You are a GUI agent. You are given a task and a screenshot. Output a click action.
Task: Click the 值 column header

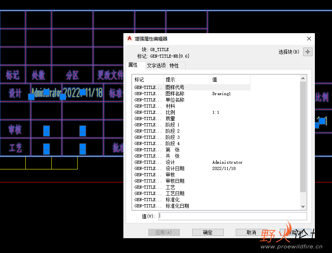click(x=230, y=80)
